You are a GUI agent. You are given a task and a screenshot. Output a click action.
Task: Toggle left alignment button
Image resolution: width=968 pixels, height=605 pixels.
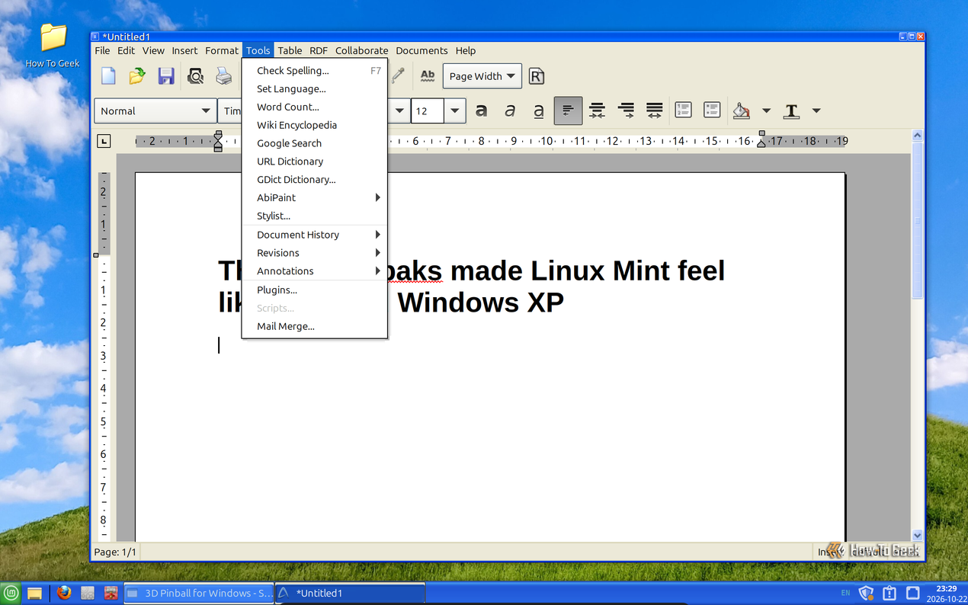569,110
